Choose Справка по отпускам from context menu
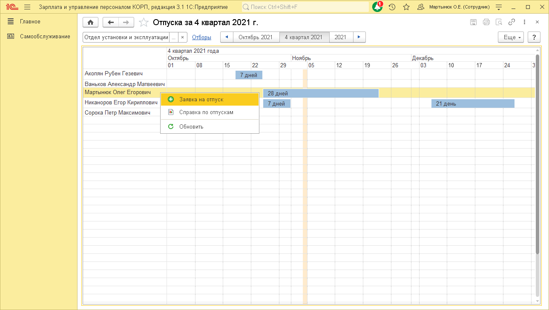Viewport: 549px width, 310px height. [210, 112]
